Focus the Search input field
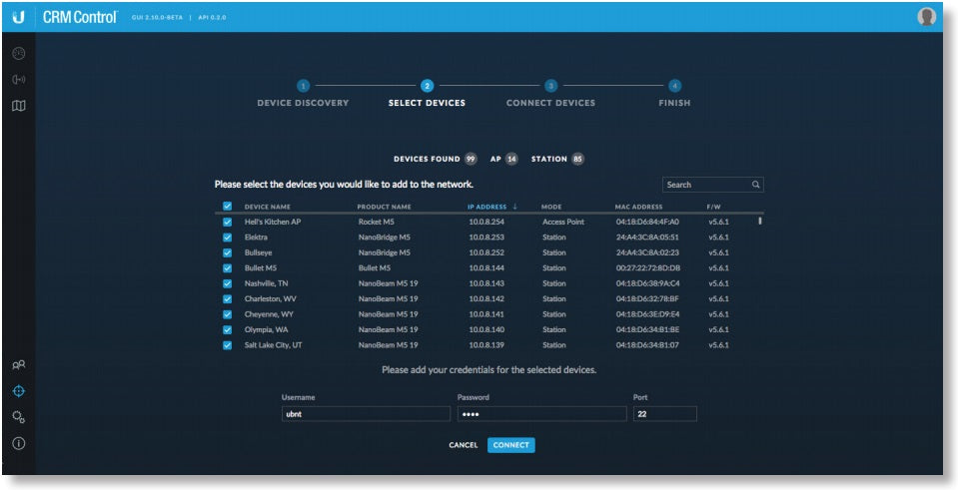958x490 pixels. coord(713,185)
